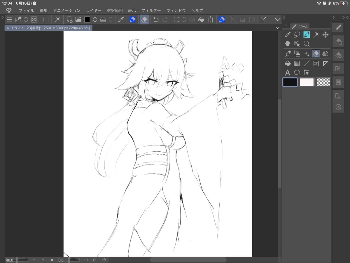
Task: Select the Airbrush tool
Action: click(x=297, y=53)
